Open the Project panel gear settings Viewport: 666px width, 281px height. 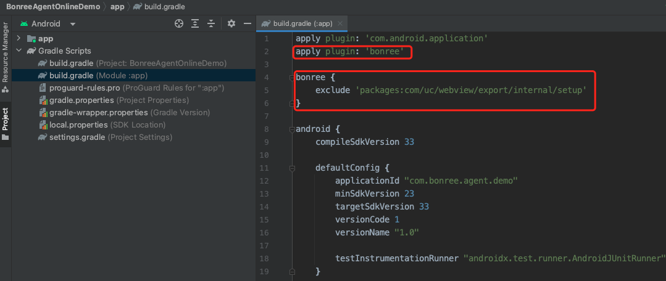tap(231, 23)
